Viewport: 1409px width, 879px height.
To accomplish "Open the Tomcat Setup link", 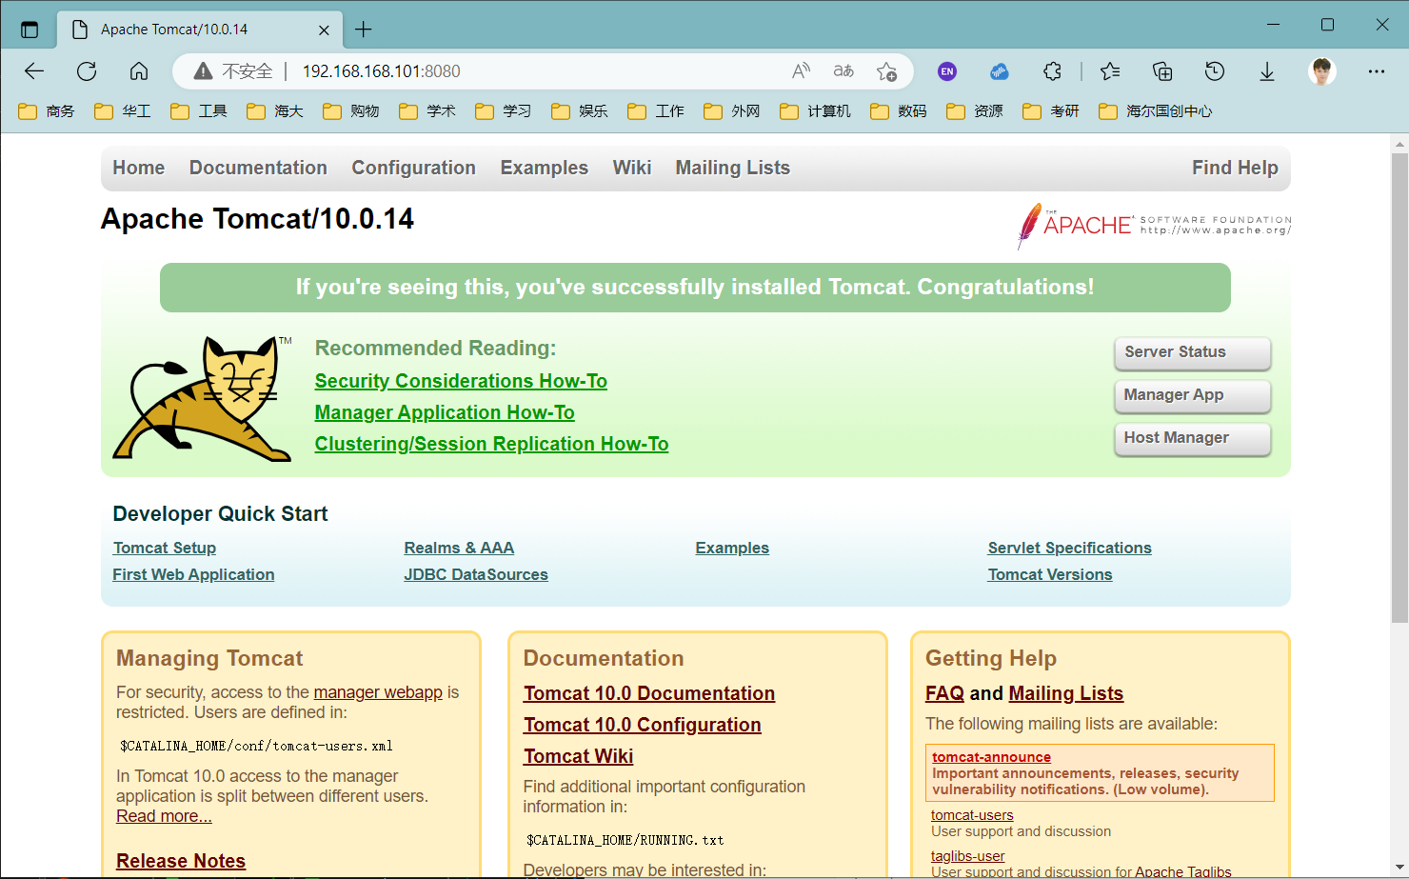I will pyautogui.click(x=165, y=548).
